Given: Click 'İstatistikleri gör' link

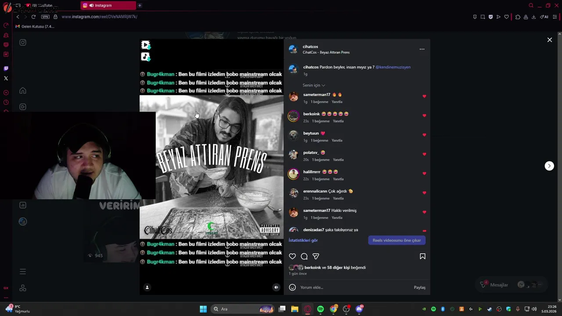Looking at the screenshot, I should [303, 241].
